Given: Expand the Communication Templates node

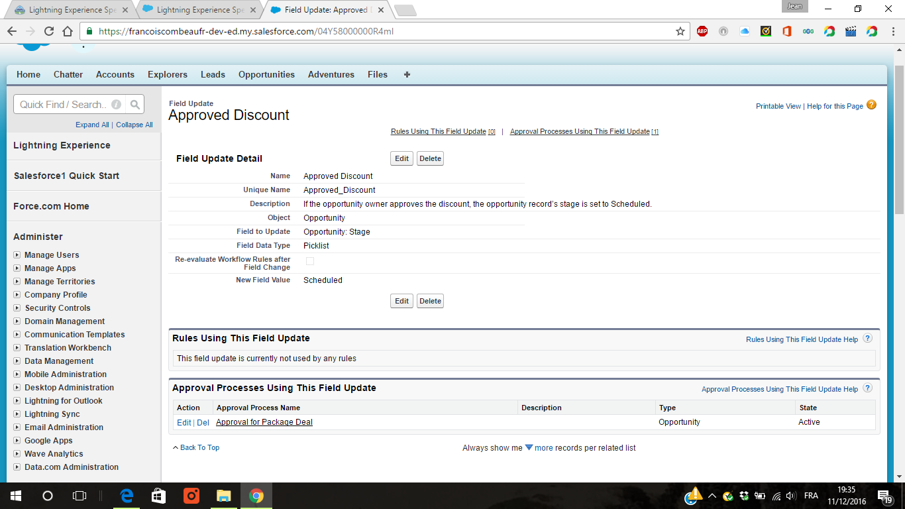Looking at the screenshot, I should [18, 335].
